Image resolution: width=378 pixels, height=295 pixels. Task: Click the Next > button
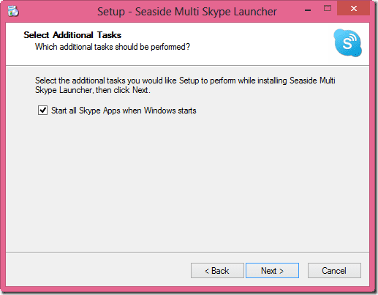(x=272, y=271)
